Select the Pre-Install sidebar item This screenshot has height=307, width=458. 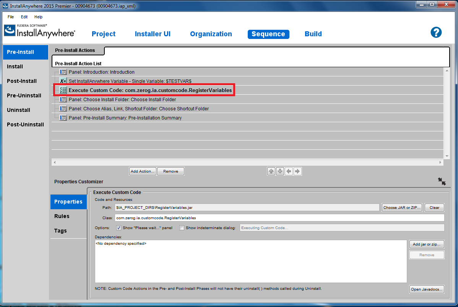click(25, 52)
